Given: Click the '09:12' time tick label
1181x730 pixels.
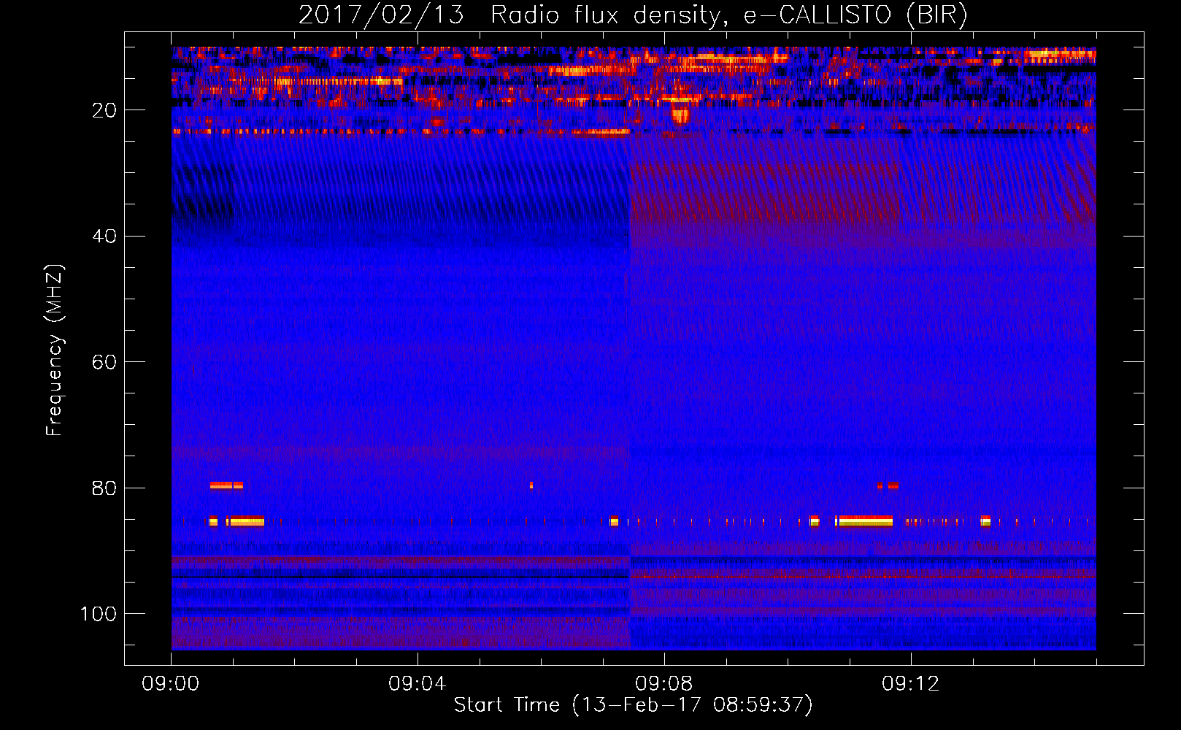Looking at the screenshot, I should click(911, 684).
